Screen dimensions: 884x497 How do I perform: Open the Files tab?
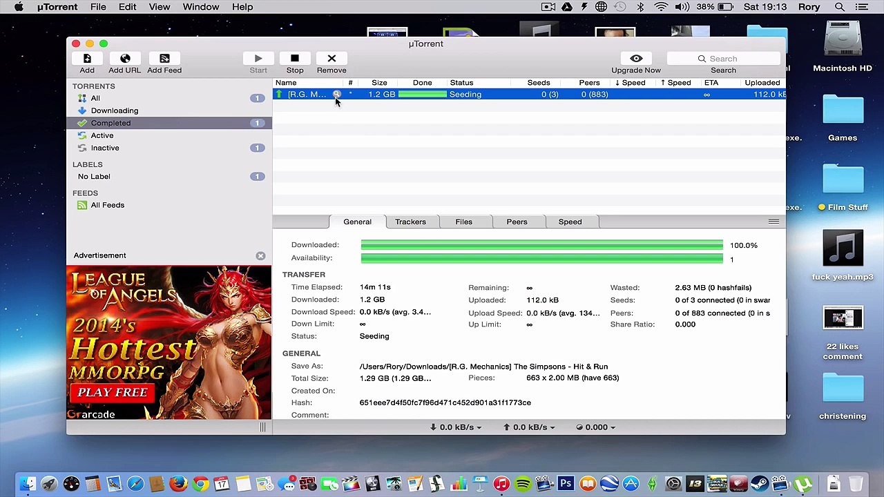(x=463, y=222)
